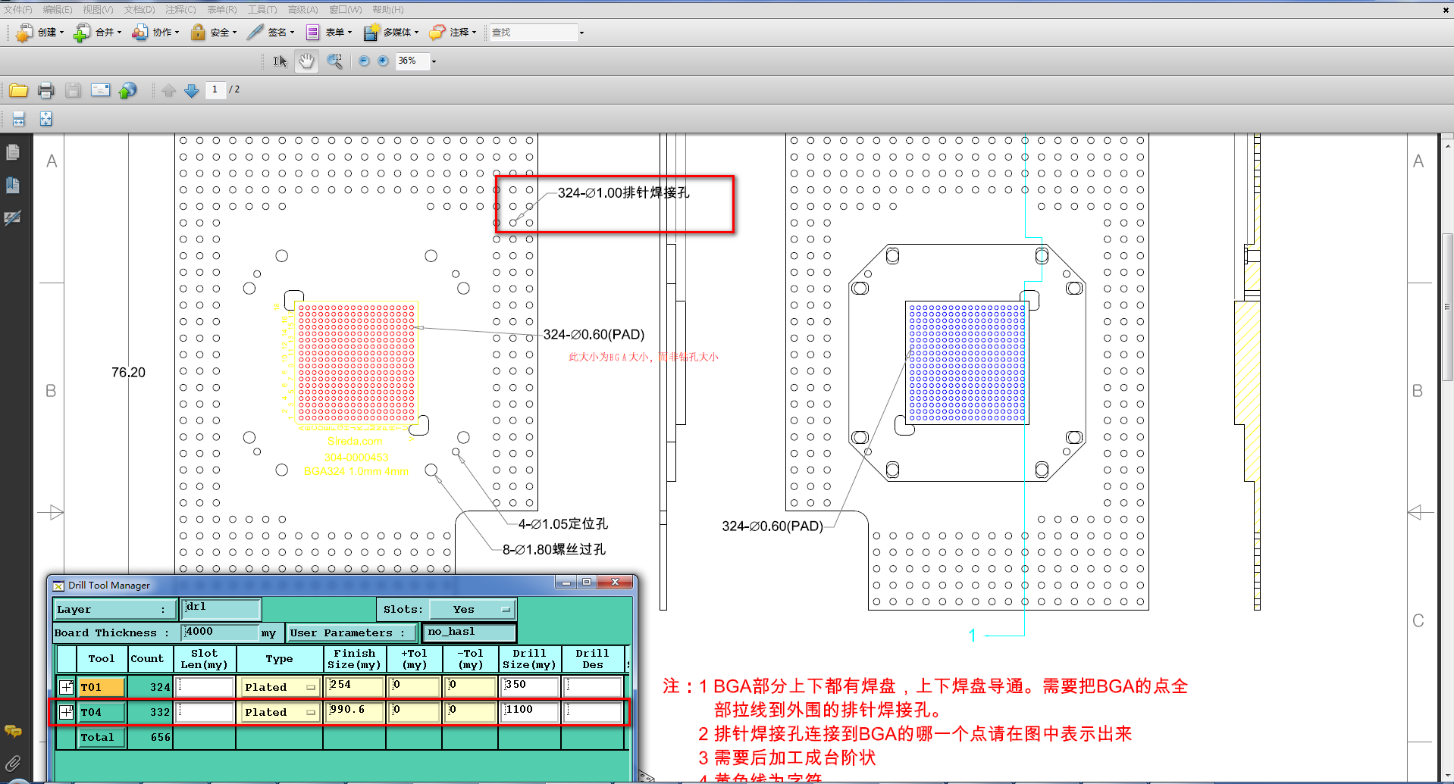Viewport: 1454px width, 784px height.
Task: Open the 注释 (Comment) toolbar menu
Action: pos(453,33)
